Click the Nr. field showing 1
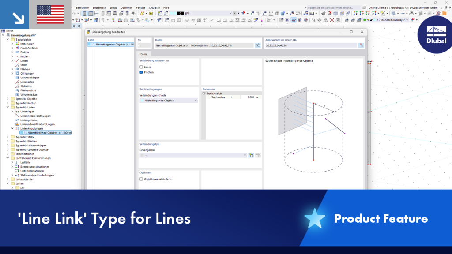The width and height of the screenshot is (452, 254). tap(144, 45)
